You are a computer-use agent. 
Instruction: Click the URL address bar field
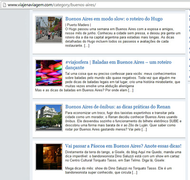click(x=95, y=5)
